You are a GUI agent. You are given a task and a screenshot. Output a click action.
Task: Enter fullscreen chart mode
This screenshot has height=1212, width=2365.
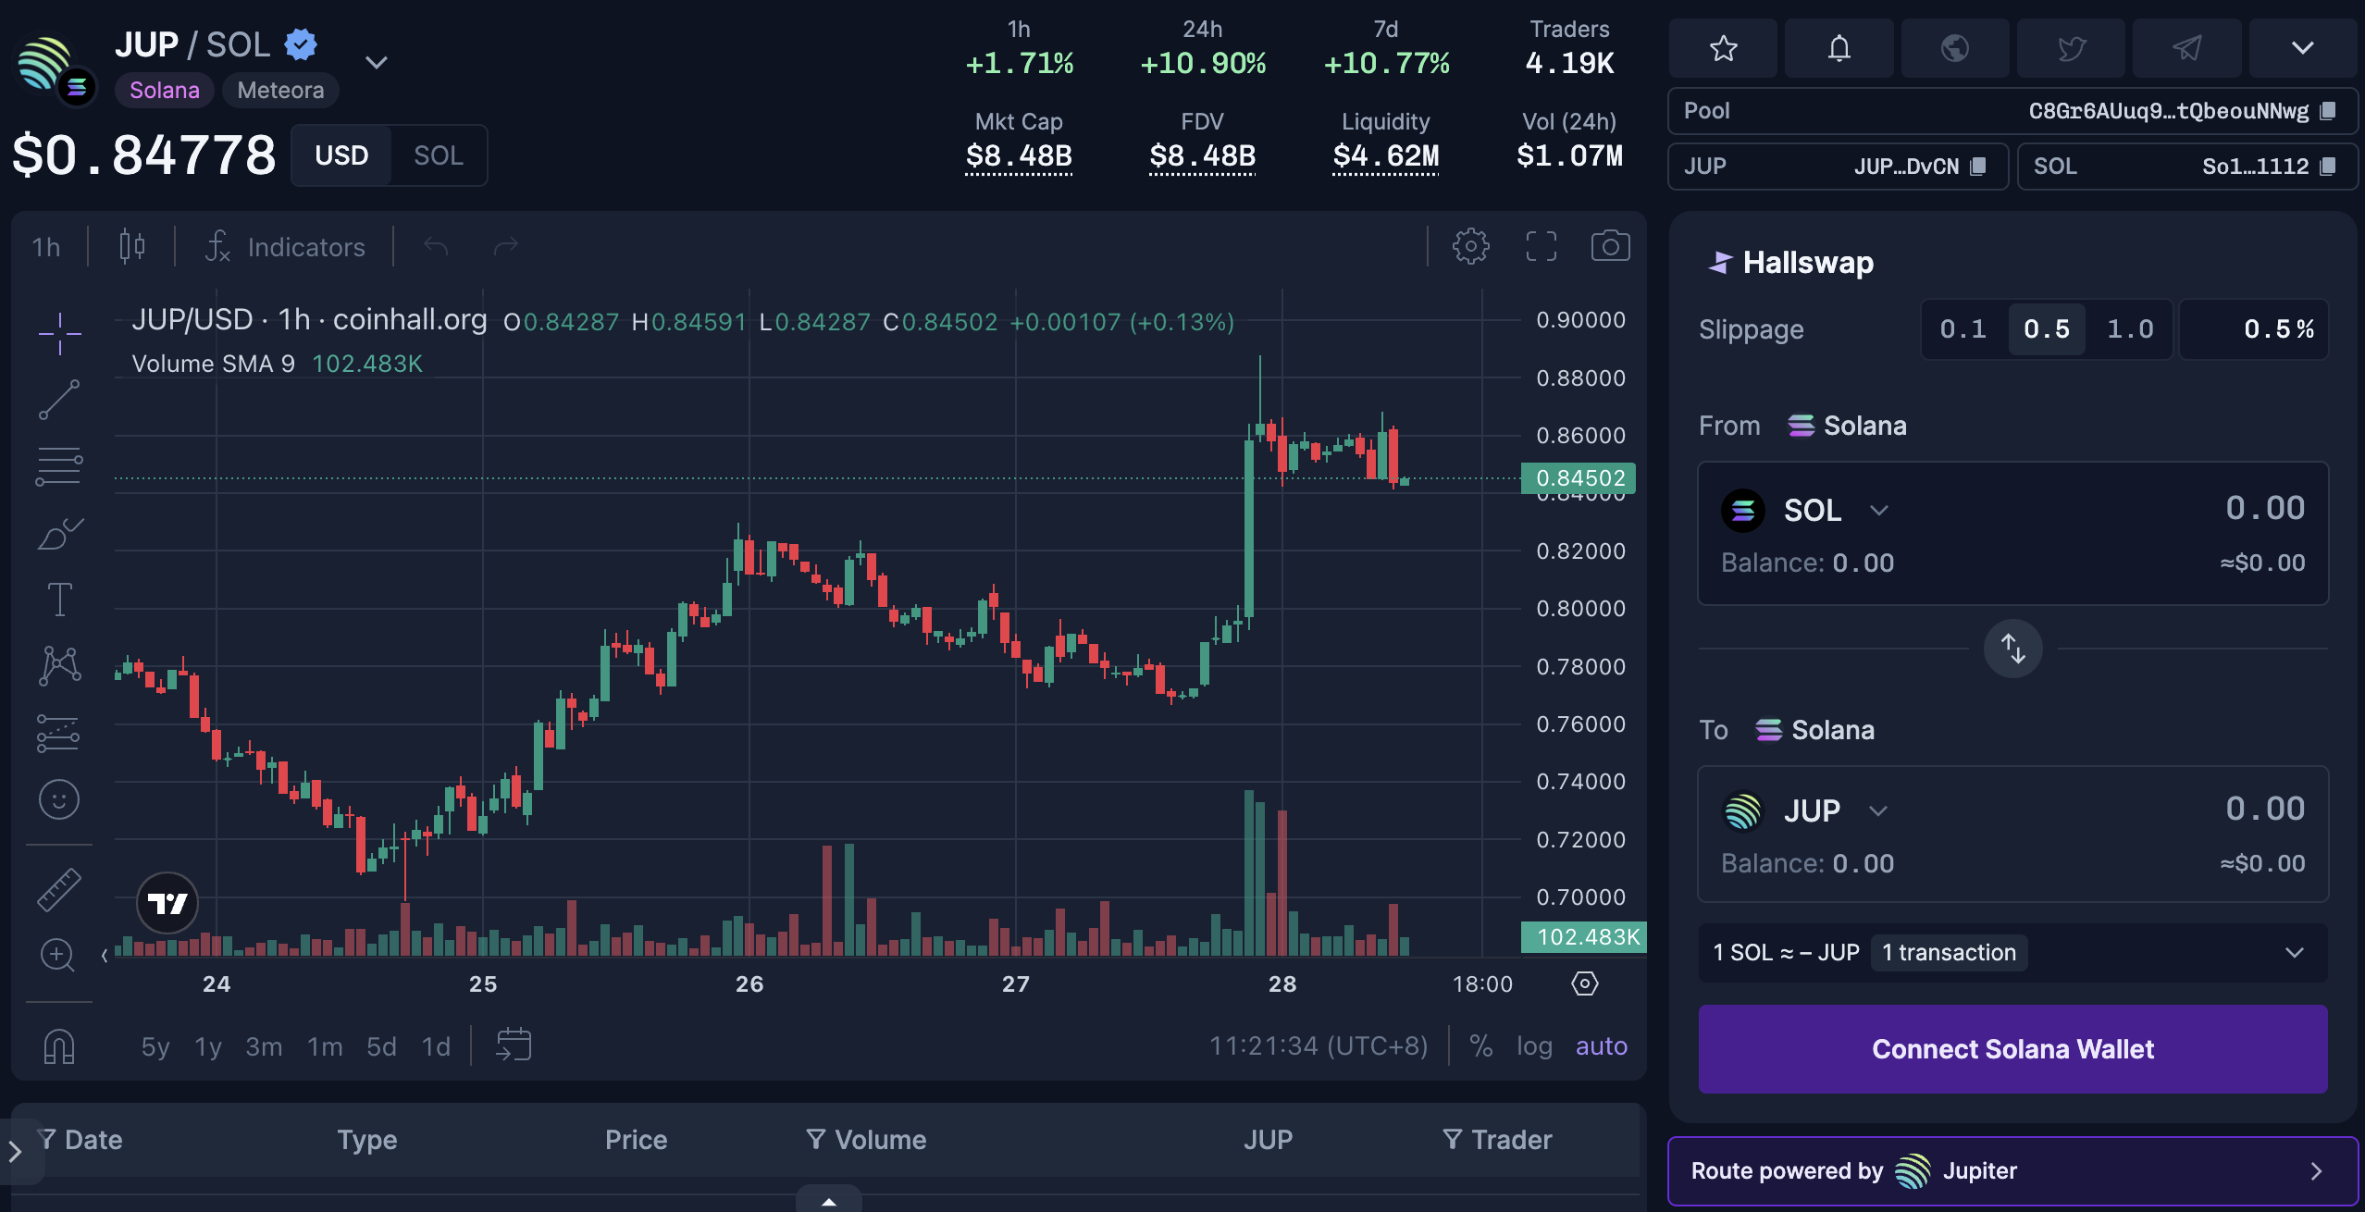point(1541,247)
